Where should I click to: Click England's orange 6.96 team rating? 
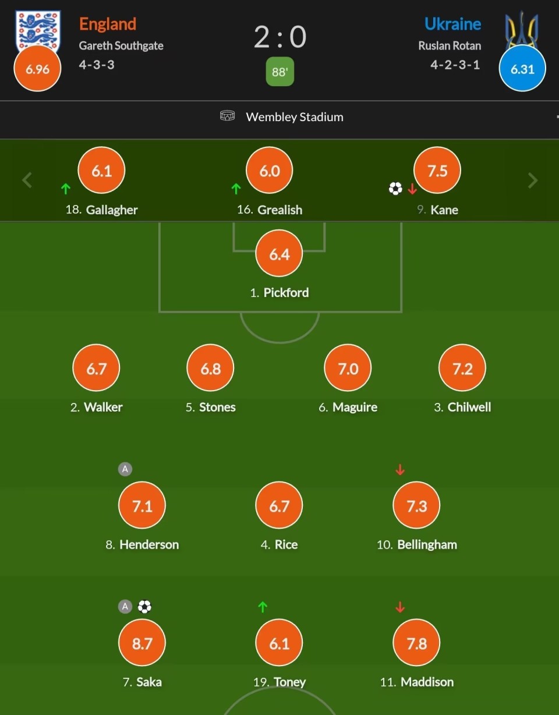pos(37,69)
